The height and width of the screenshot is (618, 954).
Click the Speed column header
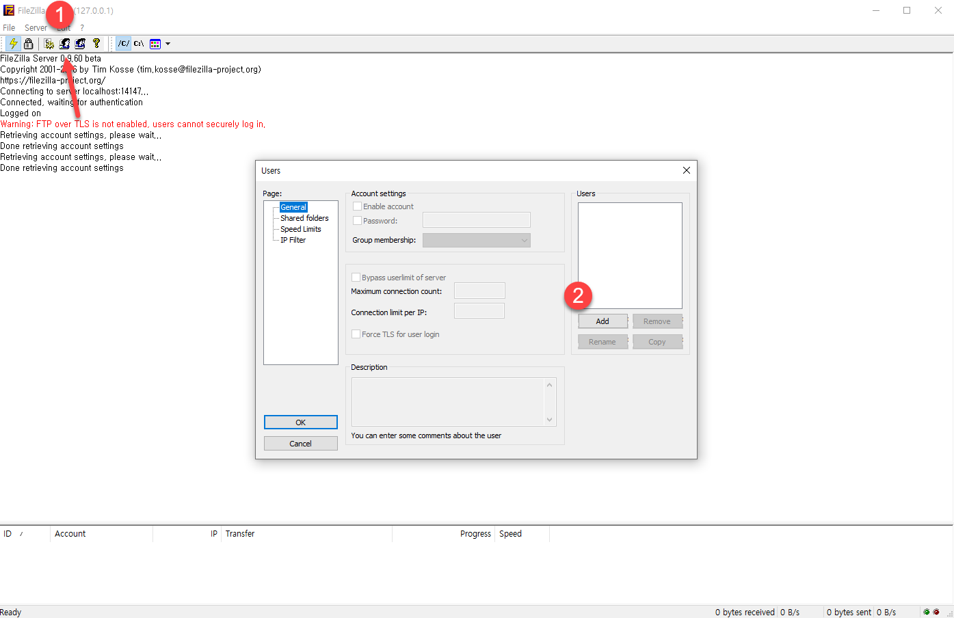522,534
